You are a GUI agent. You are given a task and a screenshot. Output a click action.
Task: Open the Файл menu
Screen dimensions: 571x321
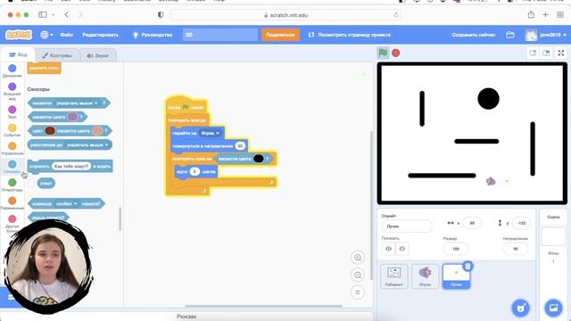click(67, 35)
